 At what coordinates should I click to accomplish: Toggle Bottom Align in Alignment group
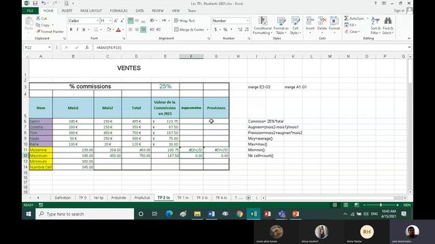click(x=143, y=21)
